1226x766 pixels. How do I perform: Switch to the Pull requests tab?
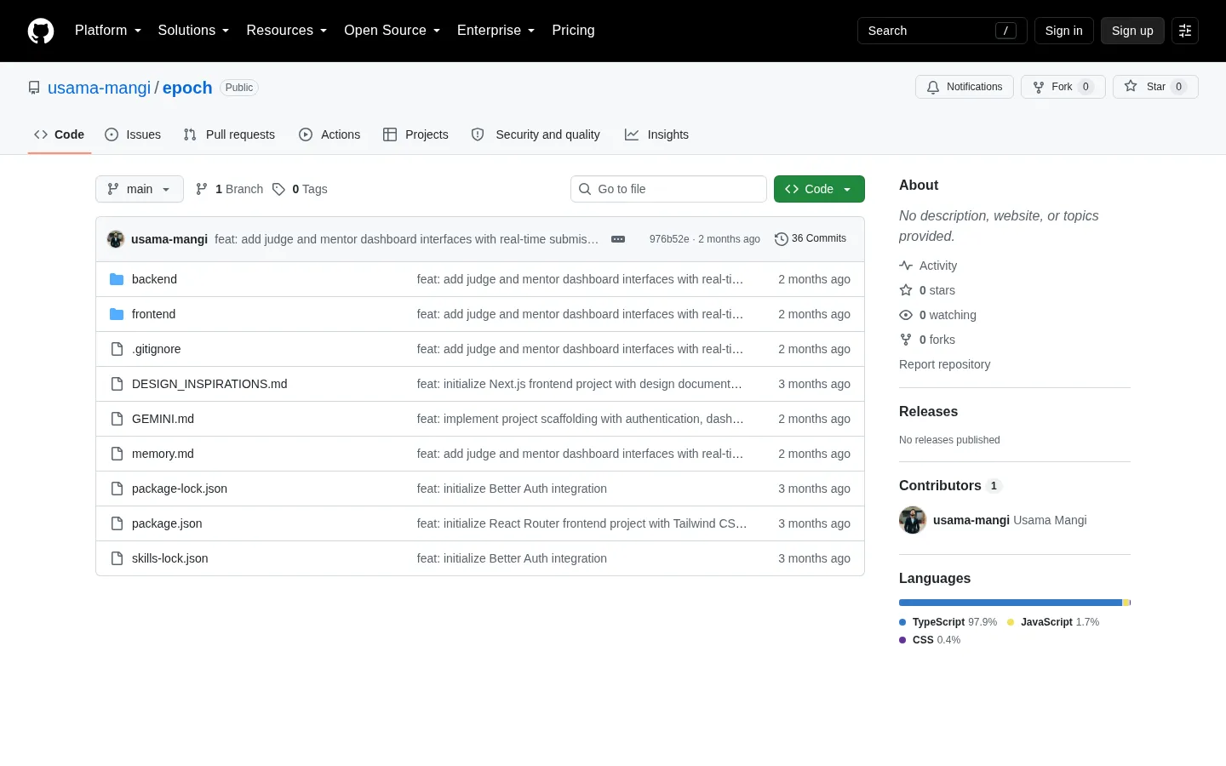coord(229,134)
